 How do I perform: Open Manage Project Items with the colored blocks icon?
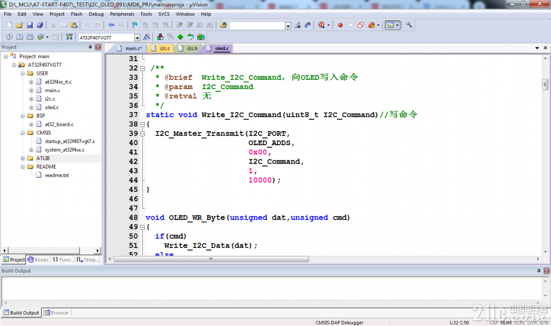tap(160, 37)
